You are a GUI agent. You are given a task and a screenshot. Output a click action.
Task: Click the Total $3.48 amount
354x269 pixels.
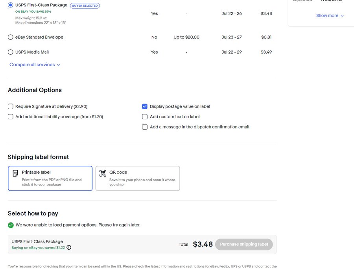click(x=203, y=244)
